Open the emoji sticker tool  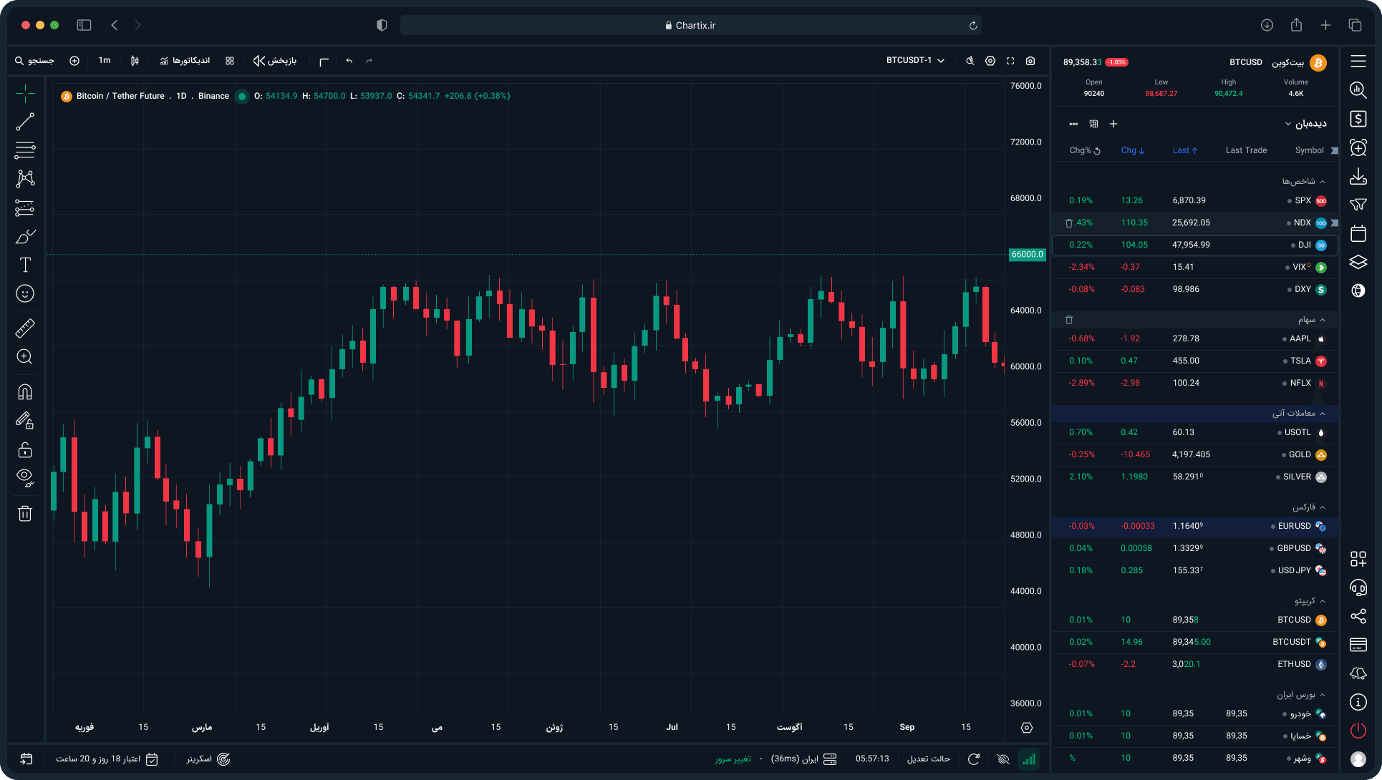coord(25,293)
